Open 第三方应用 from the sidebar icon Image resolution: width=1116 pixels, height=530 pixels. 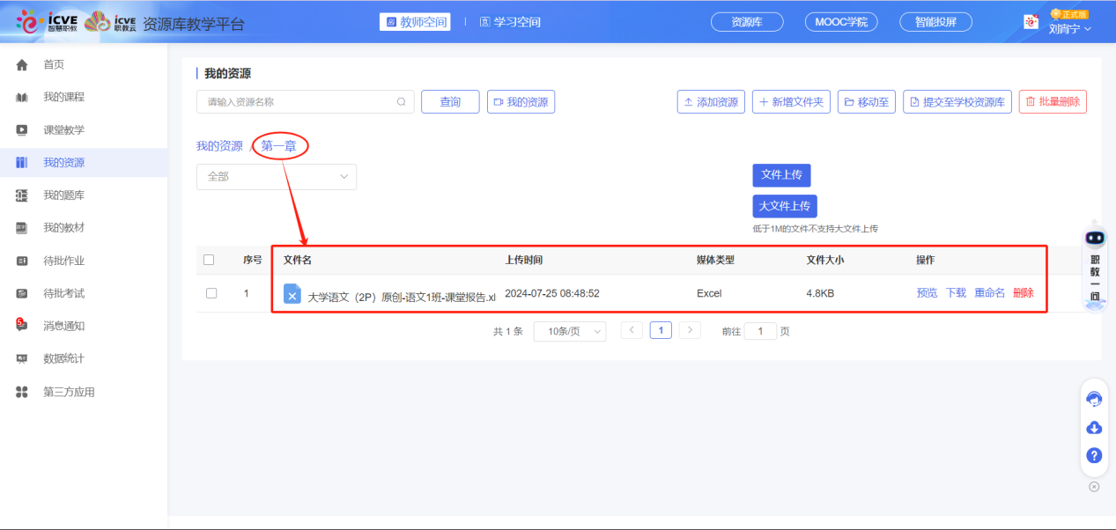[x=20, y=390]
